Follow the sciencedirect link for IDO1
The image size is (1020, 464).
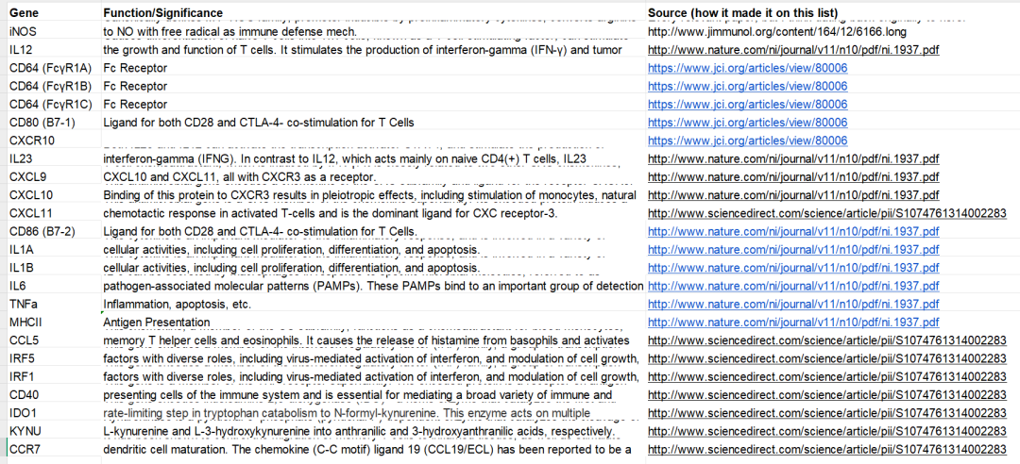click(x=827, y=413)
